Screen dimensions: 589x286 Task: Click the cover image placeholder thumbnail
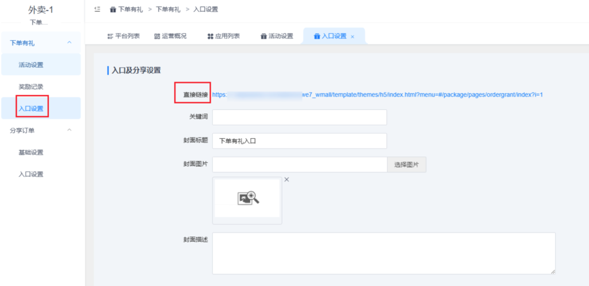(x=247, y=198)
